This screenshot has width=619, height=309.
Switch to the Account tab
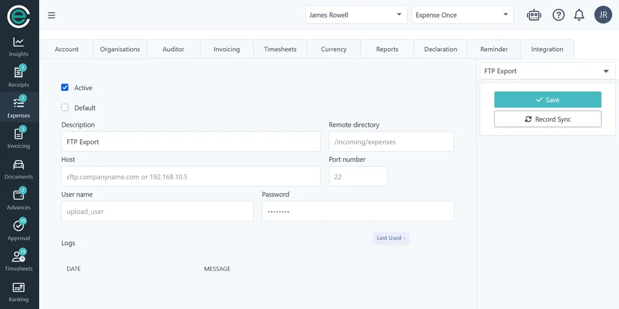click(67, 49)
